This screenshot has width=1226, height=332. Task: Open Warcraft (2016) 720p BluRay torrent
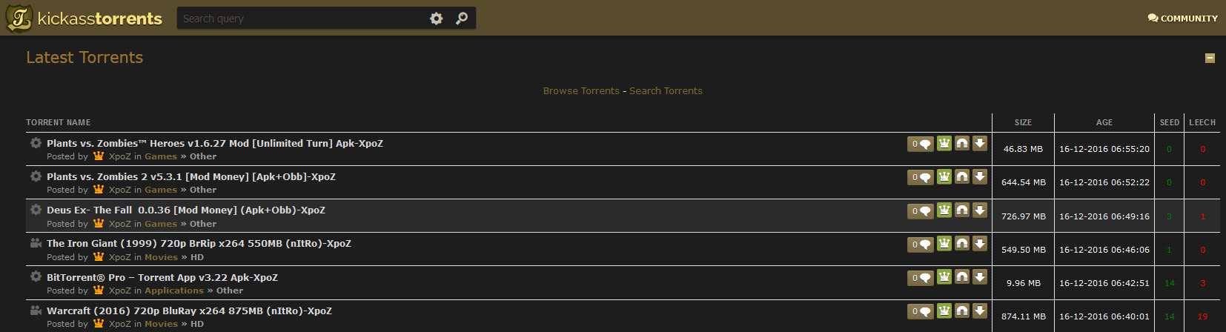[189, 311]
